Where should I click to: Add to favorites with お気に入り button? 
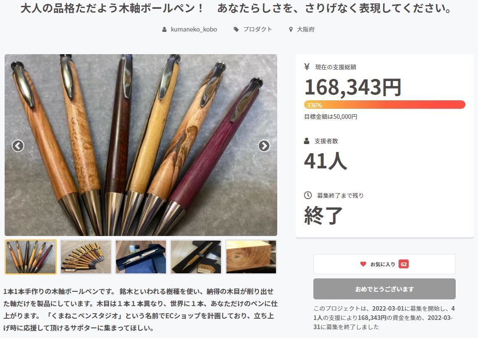point(384,264)
